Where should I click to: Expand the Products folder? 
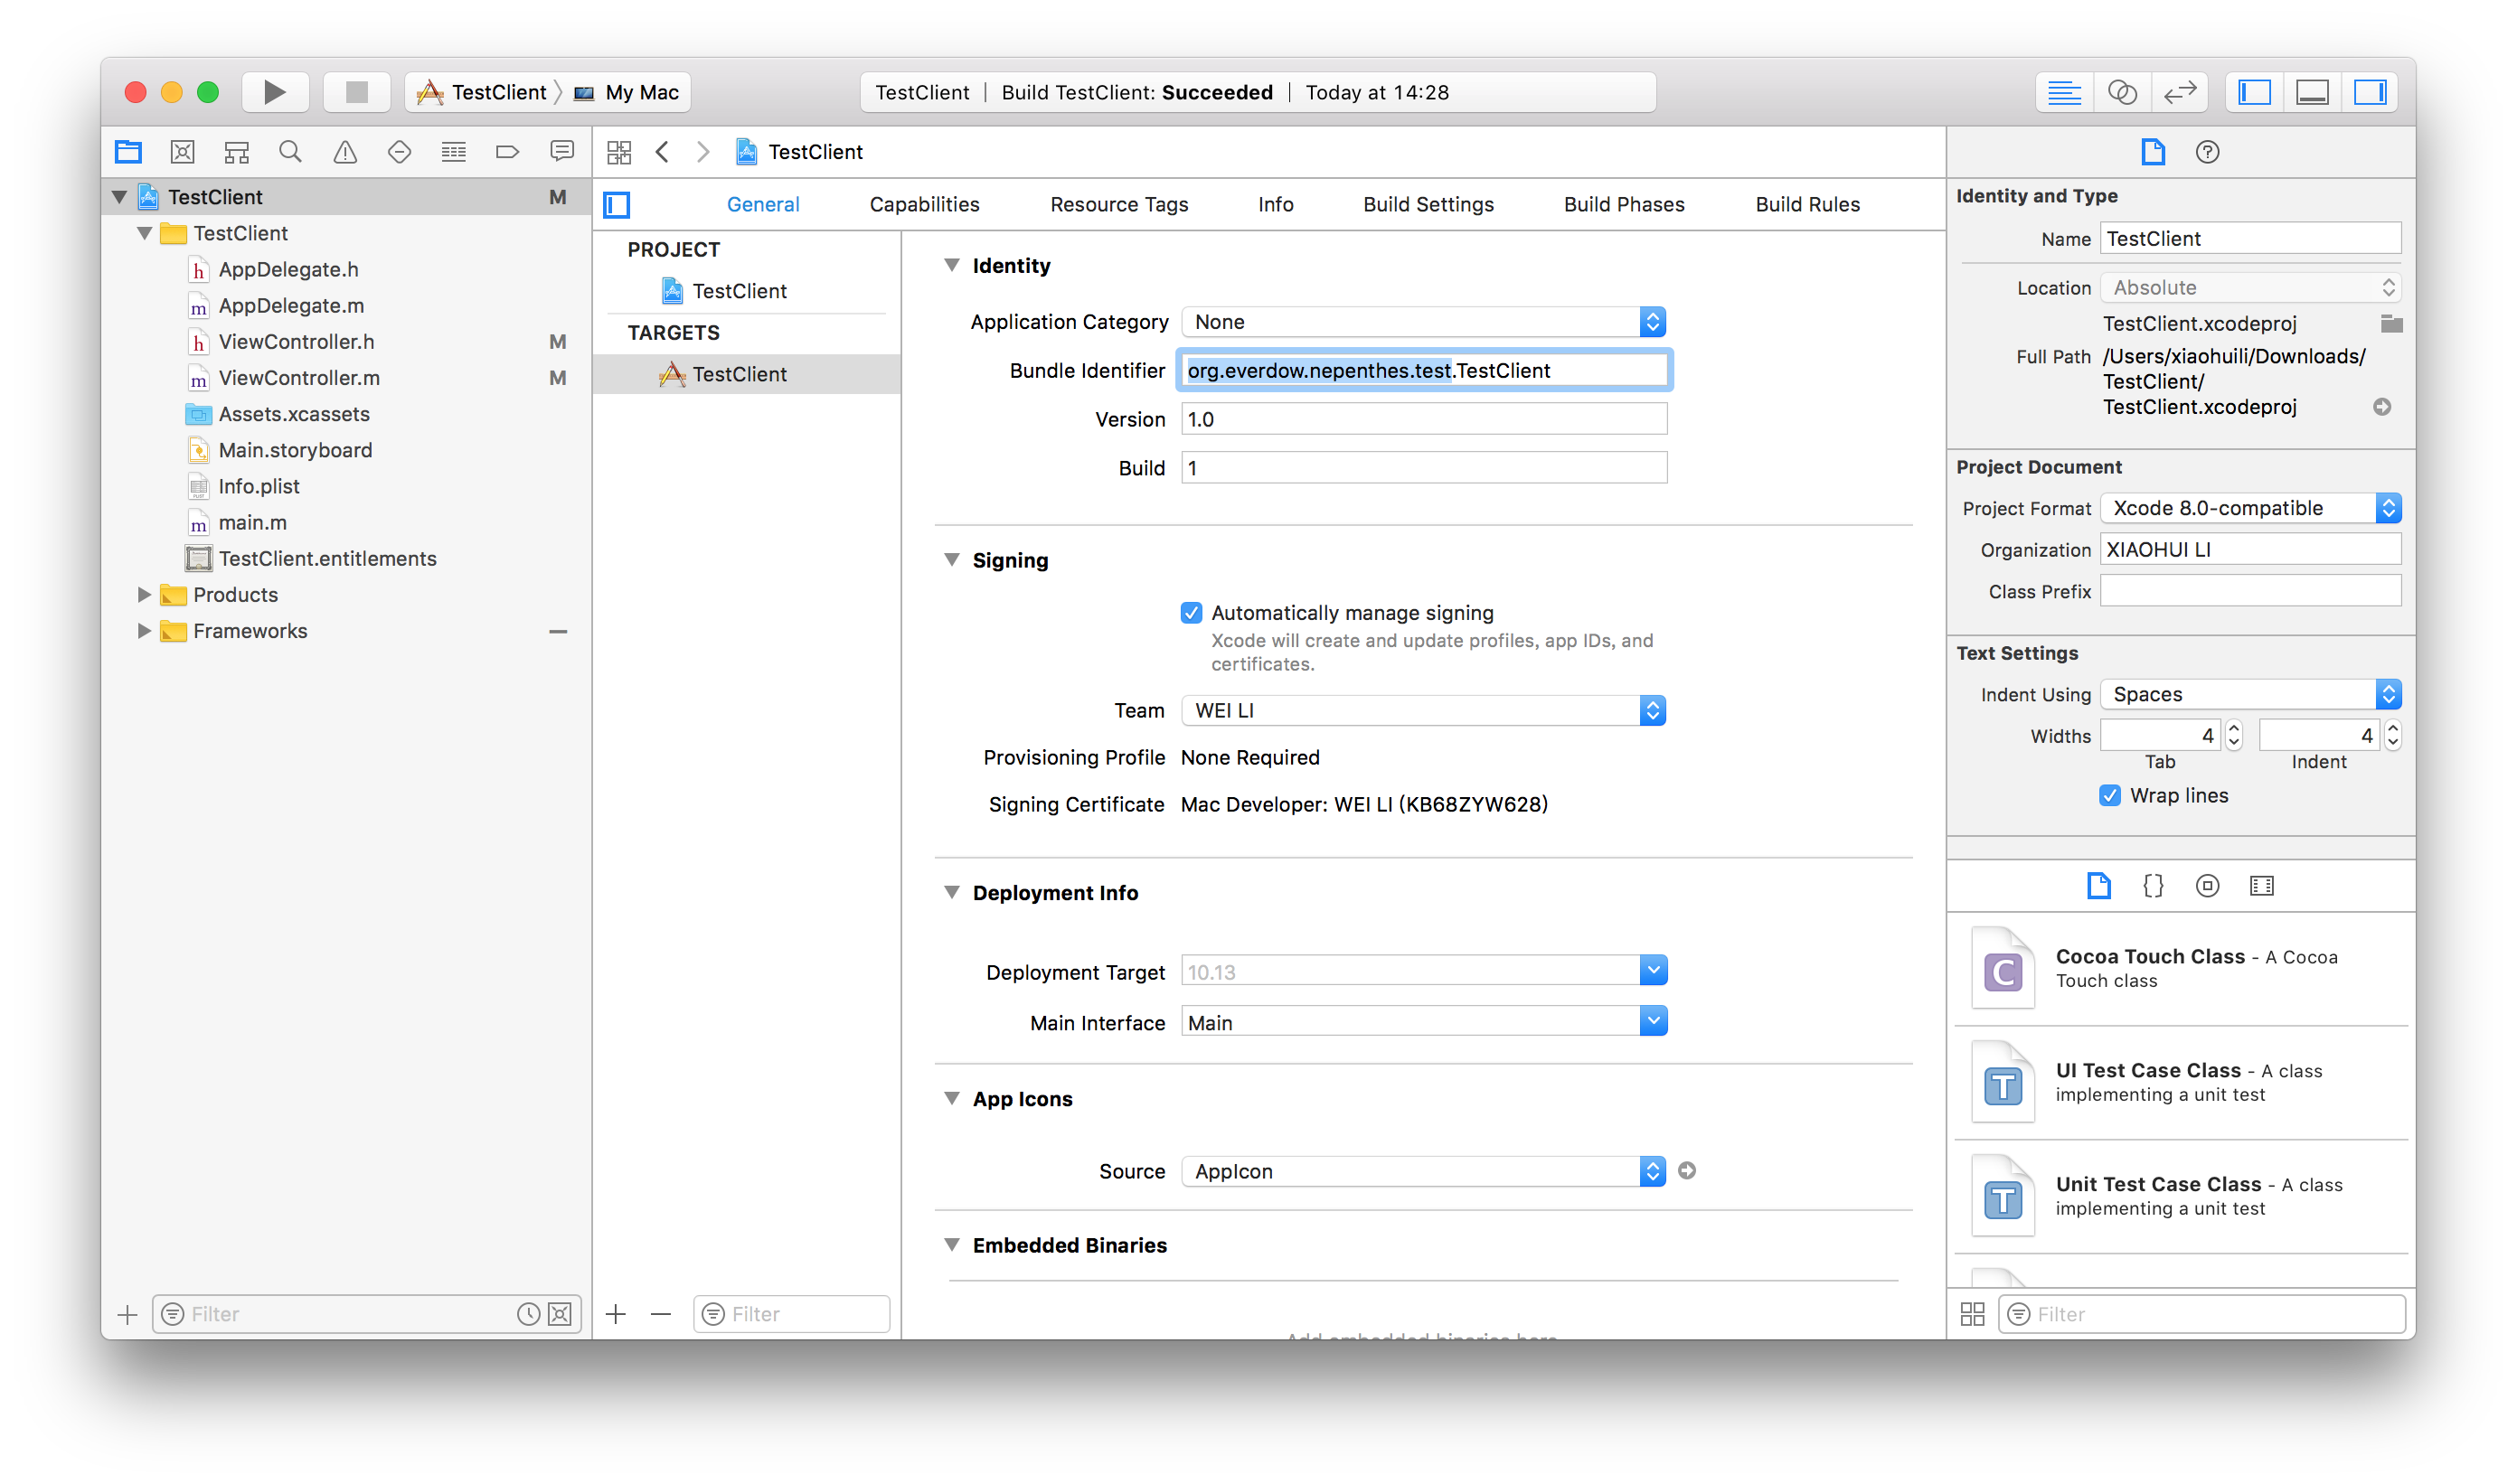[144, 595]
